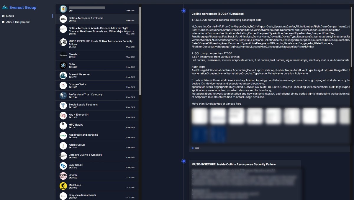354x200 pixels.
Task: Click the Allegis Group logo
Action: tap(63, 146)
